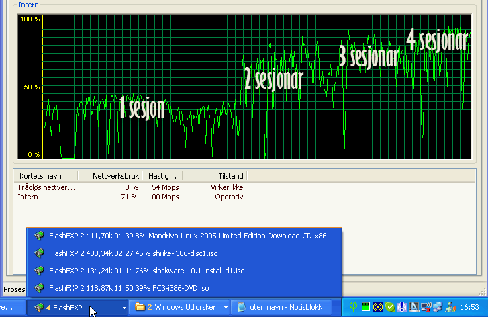Screen dimensions: 488x317
Task: Expand the Windows Utforsker group arrow
Action: (x=226, y=308)
